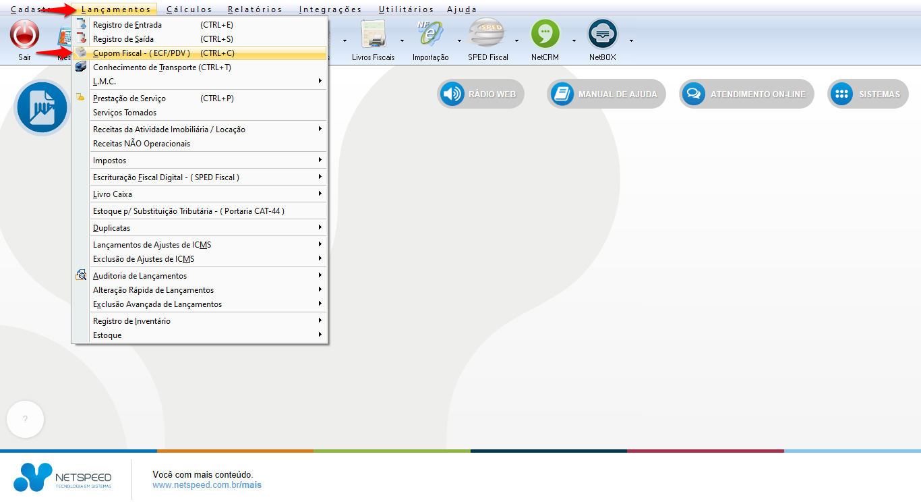921x504 pixels.
Task: Launch the green NetCRM chat icon
Action: pos(545,34)
